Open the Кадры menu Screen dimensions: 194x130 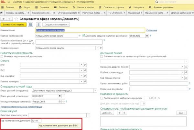coord(25,7)
